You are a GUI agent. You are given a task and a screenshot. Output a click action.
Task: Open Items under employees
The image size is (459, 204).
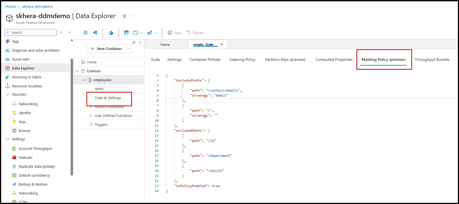point(99,89)
